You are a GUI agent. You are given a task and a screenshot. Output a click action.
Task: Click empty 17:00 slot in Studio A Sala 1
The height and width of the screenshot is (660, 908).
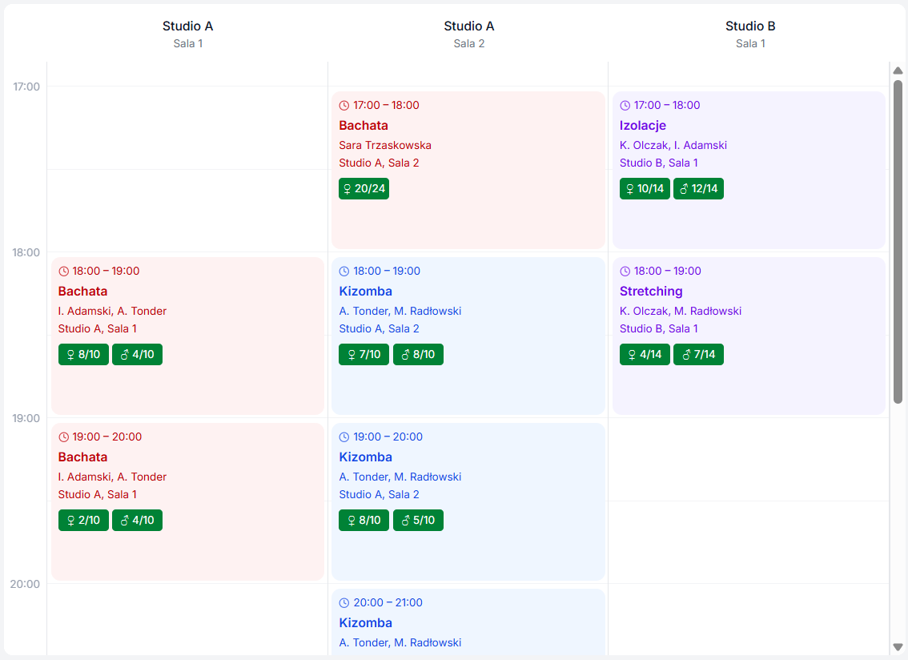click(187, 128)
